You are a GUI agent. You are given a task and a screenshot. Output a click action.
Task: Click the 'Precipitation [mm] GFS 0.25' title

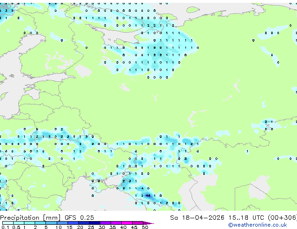point(47,218)
